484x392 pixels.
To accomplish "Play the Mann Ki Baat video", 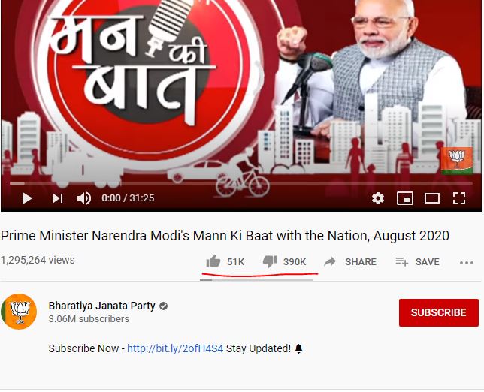I will (27, 198).
